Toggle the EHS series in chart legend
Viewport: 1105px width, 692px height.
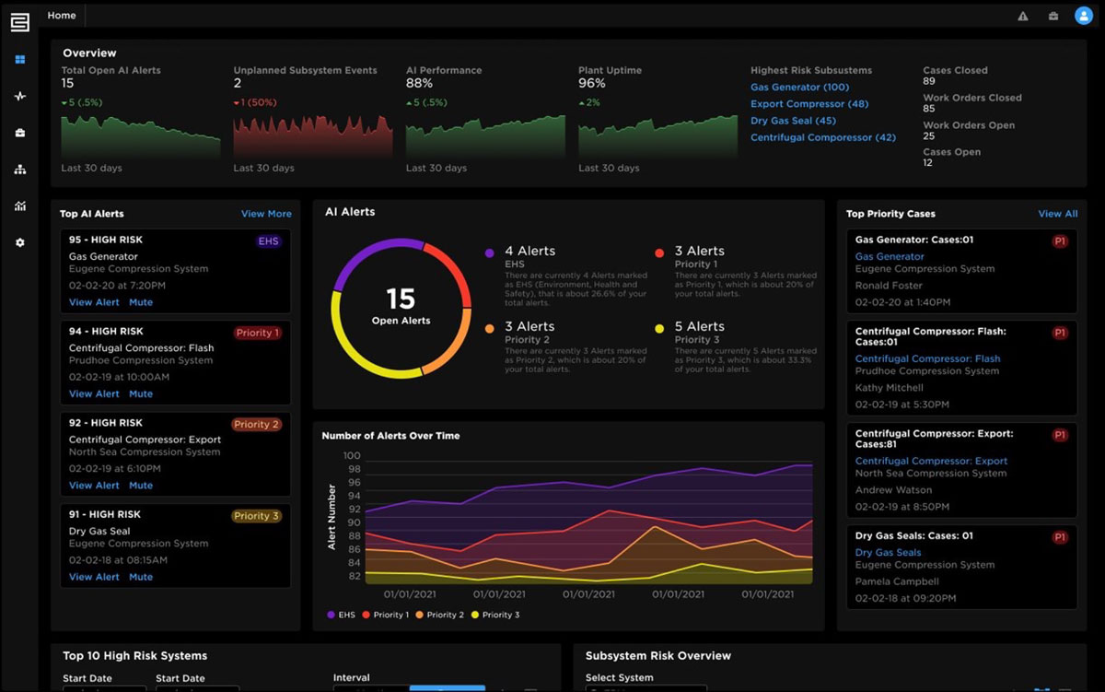pyautogui.click(x=340, y=615)
